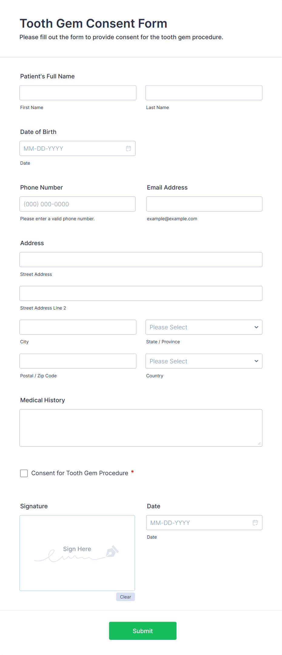Viewport: 282px width, 655px height.
Task: Enable Consent for Tooth Gem Procedure
Action: pos(24,473)
